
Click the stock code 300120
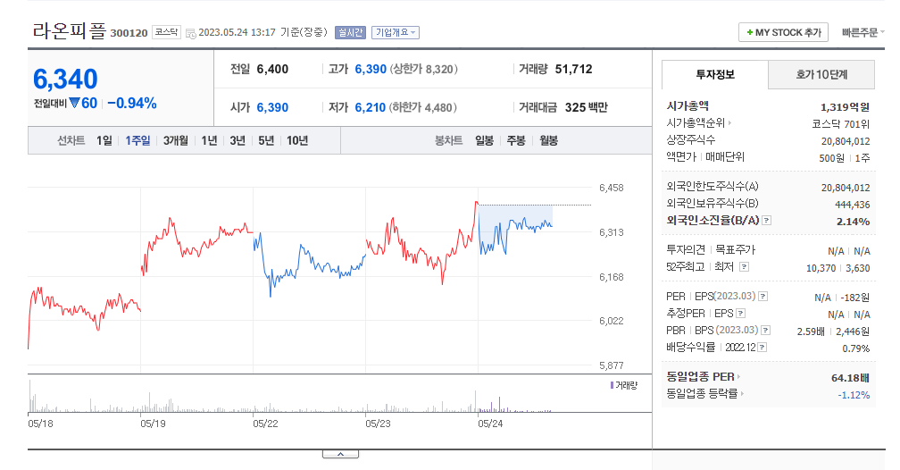tap(129, 33)
